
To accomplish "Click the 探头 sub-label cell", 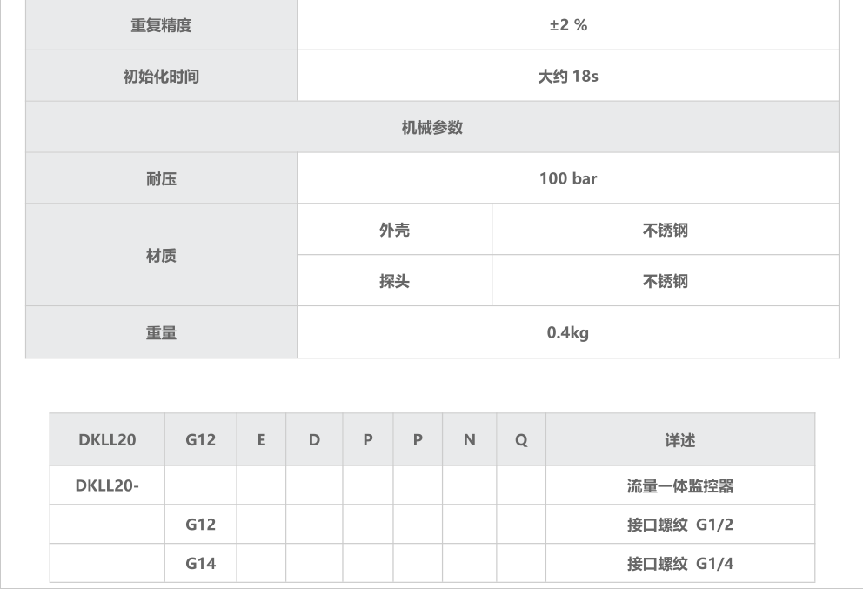I will coord(394,281).
